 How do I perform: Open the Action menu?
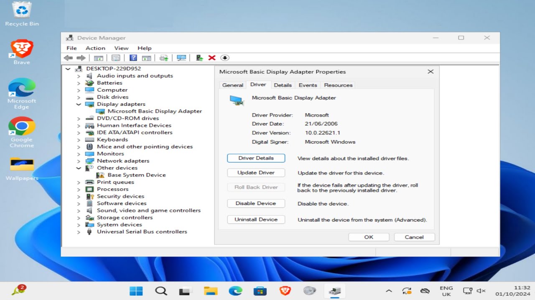pos(95,48)
